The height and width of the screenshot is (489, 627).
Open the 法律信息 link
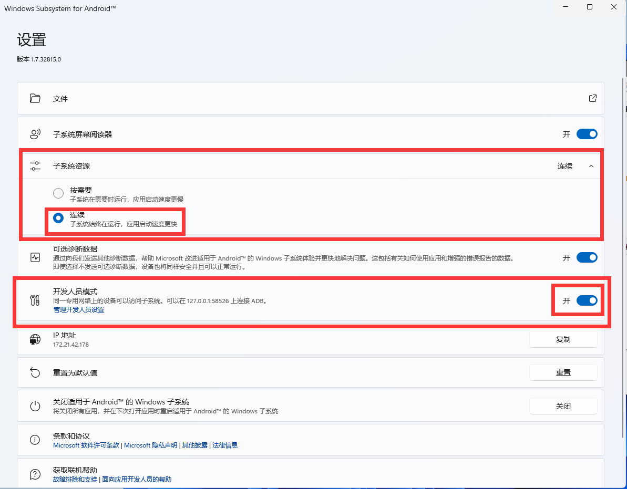225,445
